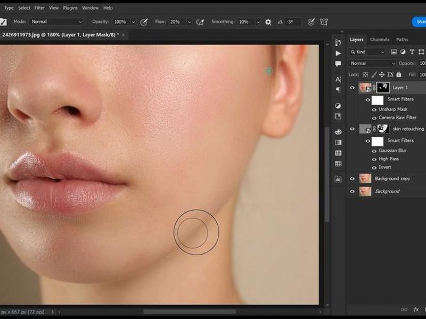Open the History panel icon
Screen dimensions: 426x319
pos(338,43)
